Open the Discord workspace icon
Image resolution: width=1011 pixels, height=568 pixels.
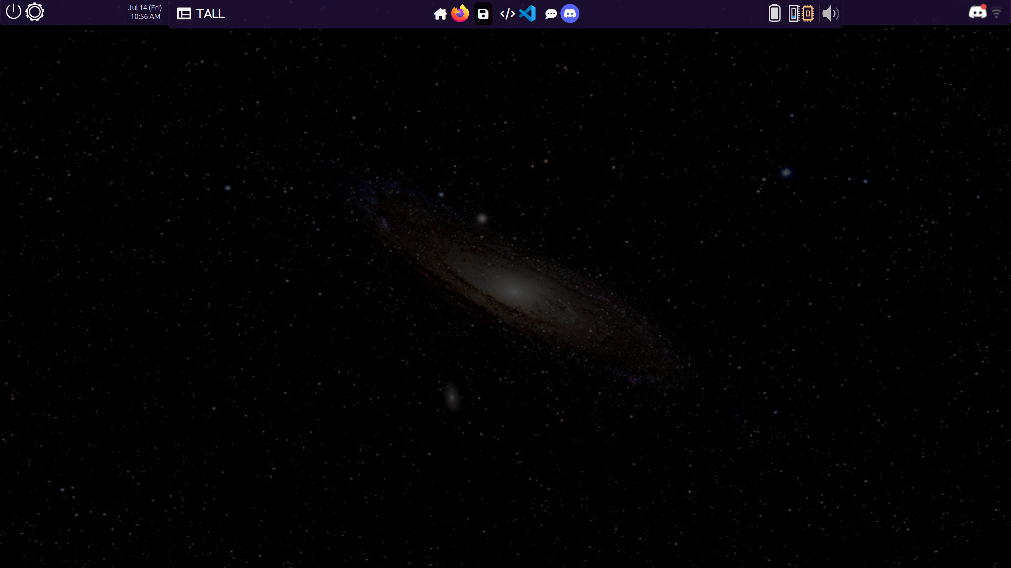570,14
